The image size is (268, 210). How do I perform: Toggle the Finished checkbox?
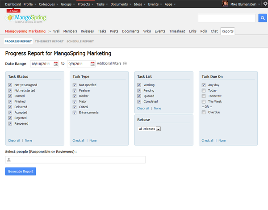pyautogui.click(x=10, y=101)
